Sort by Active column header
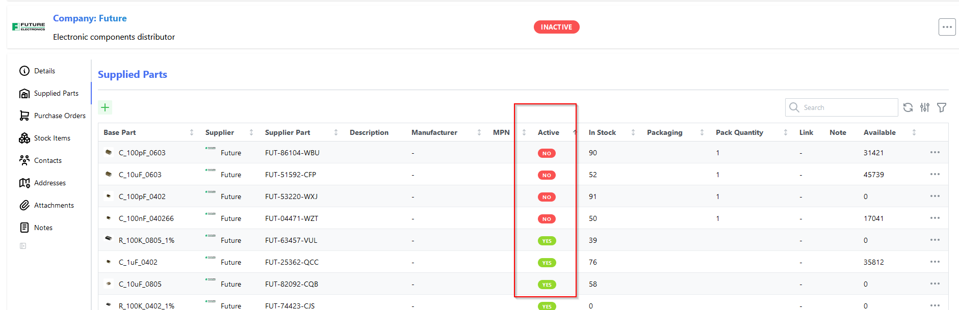 [x=549, y=132]
